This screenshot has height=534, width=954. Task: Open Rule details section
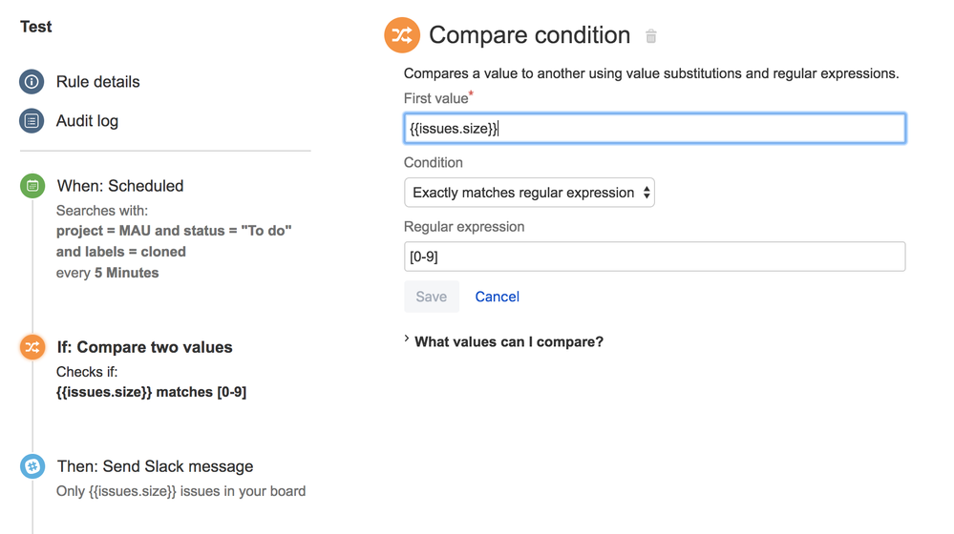[97, 82]
